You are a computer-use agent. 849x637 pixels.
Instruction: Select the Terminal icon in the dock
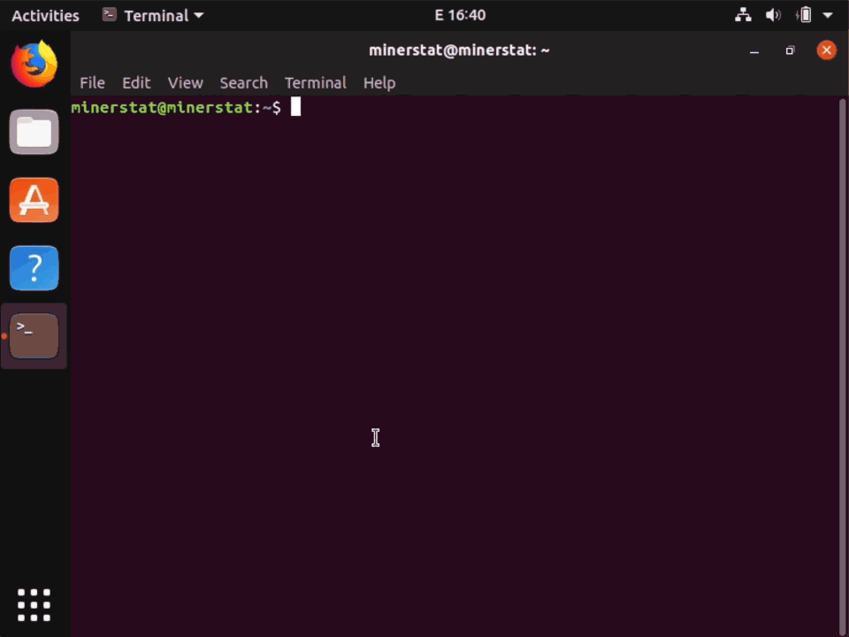pos(34,336)
